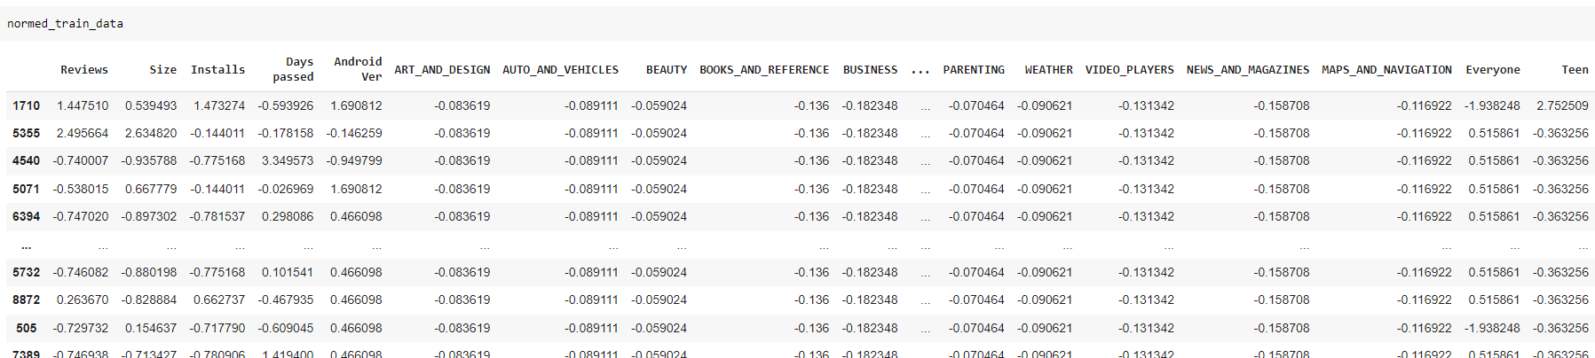This screenshot has width=1595, height=358.
Task: Select the BOOKS_AND_REFERENCE column header
Action: (x=763, y=70)
